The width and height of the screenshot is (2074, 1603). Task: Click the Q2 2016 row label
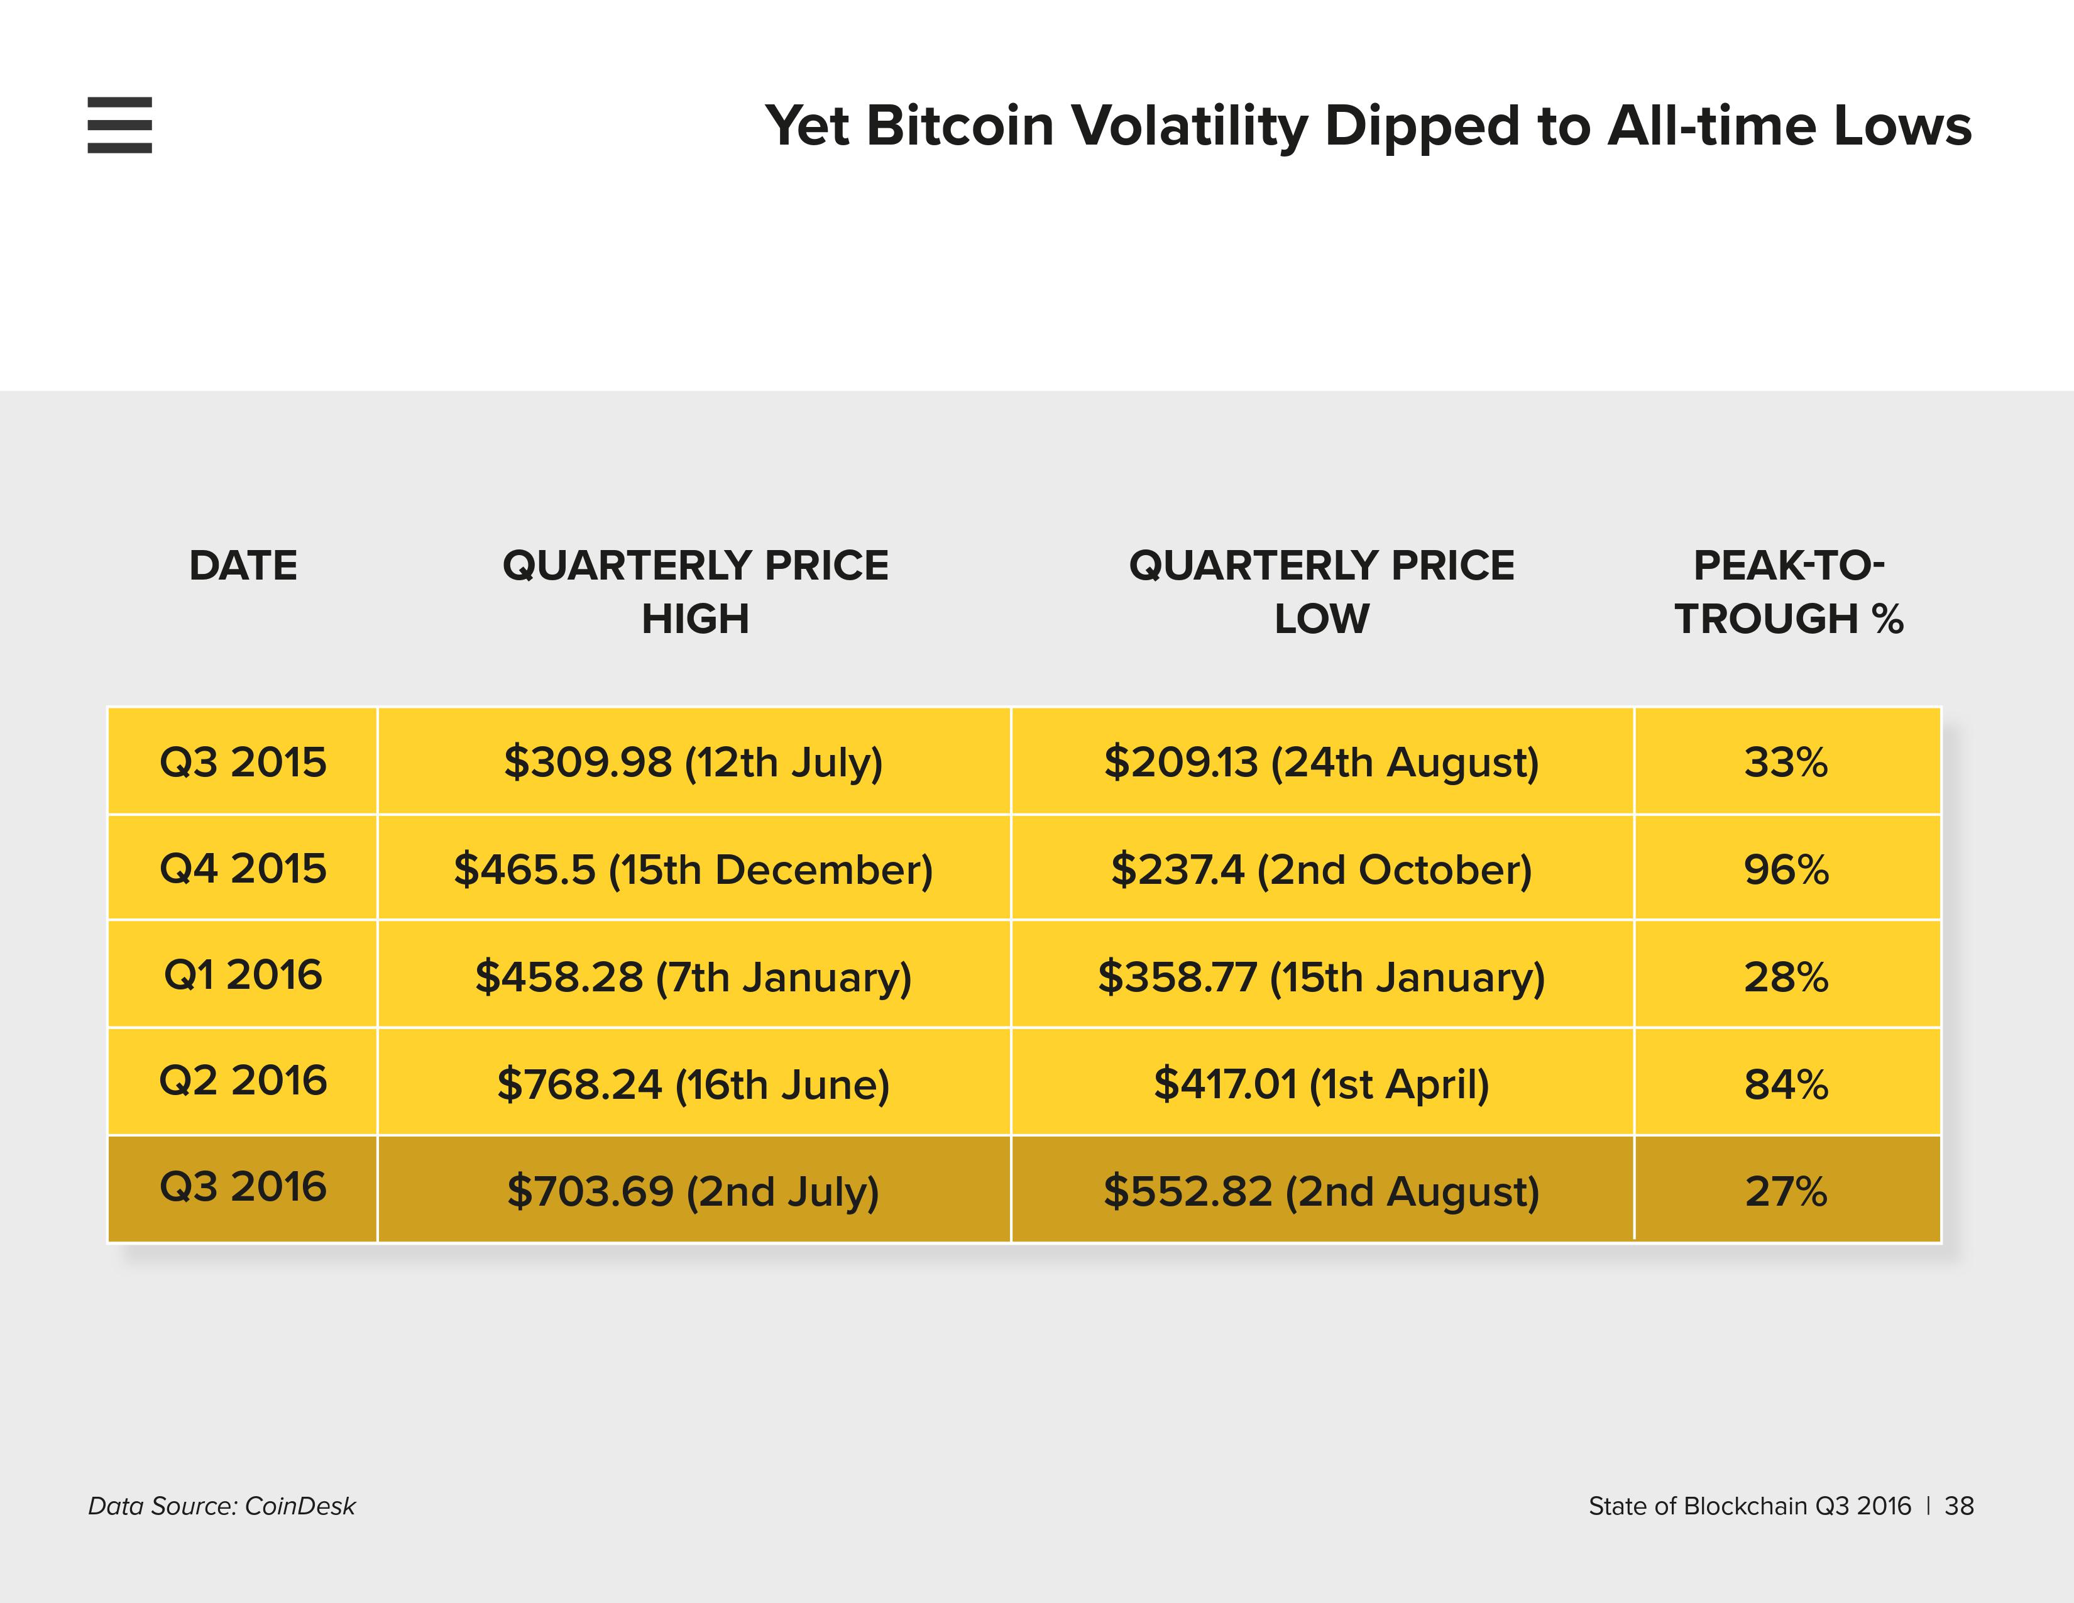coord(243,1082)
